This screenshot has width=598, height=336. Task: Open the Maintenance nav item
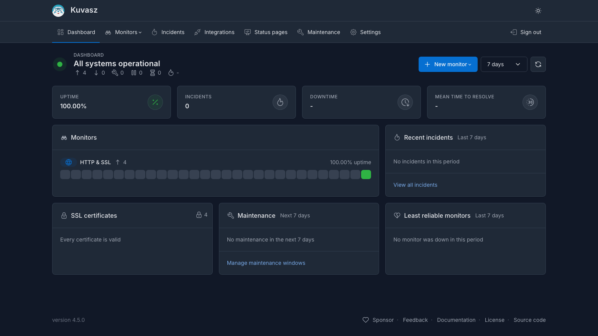319,32
